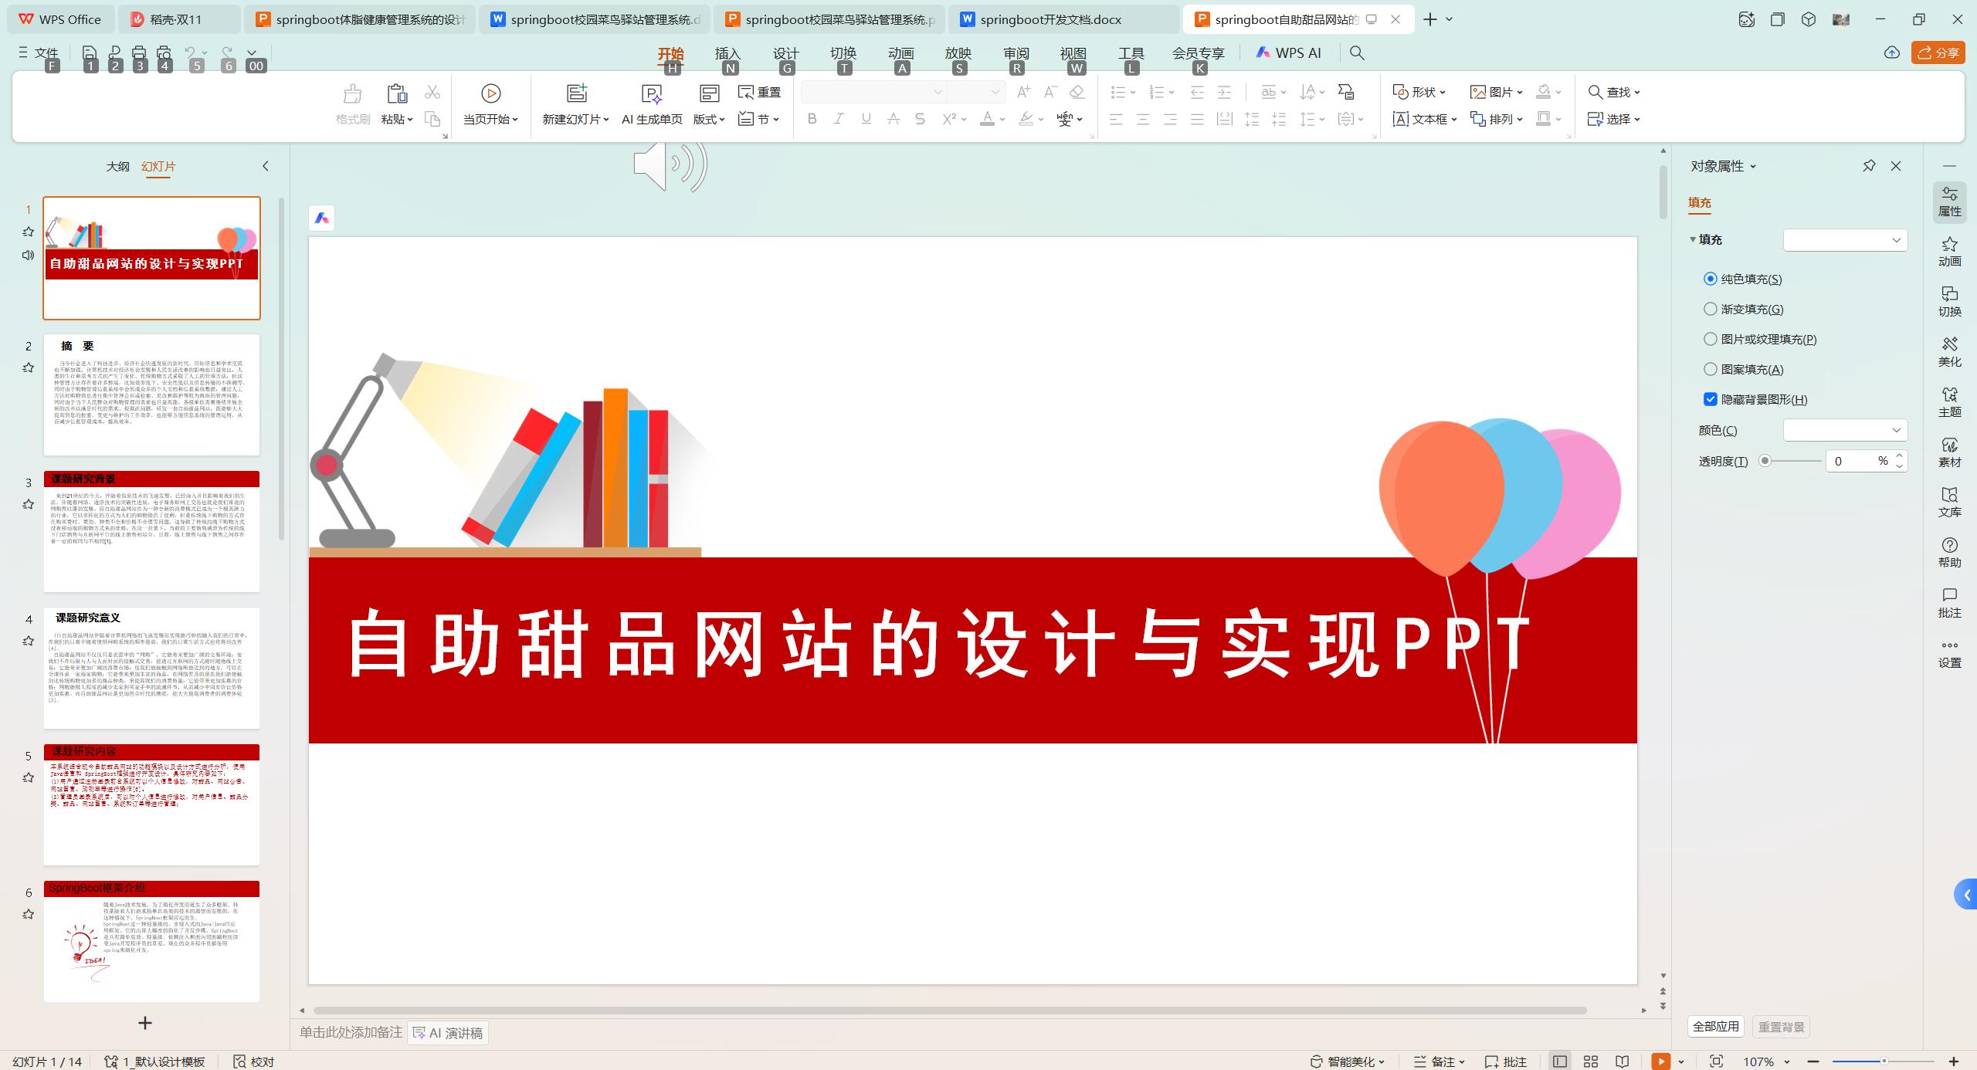Pin the 对象属性 panel
Screen dimensions: 1977x1070
click(x=1869, y=166)
